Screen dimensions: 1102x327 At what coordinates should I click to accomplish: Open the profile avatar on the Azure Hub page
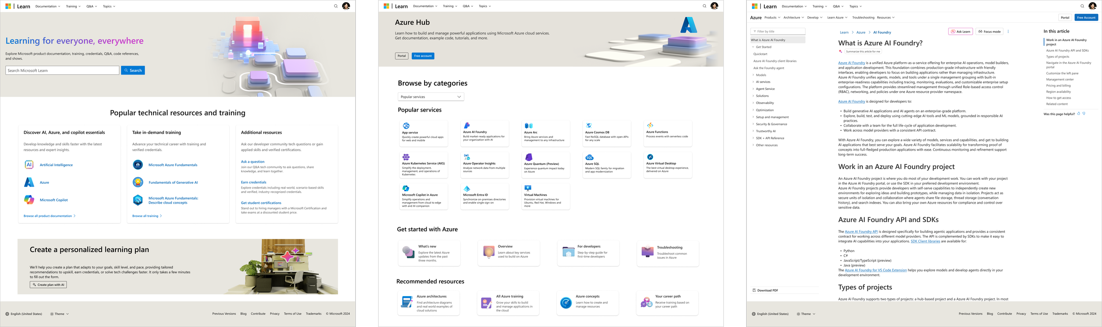715,6
